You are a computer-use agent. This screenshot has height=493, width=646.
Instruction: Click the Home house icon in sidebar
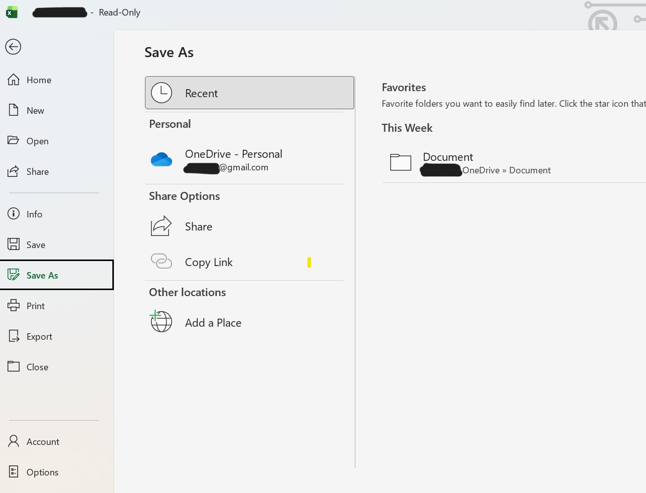point(14,80)
